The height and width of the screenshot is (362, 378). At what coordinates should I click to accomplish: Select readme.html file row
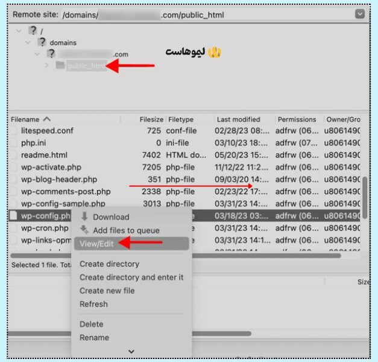pyautogui.click(x=184, y=155)
